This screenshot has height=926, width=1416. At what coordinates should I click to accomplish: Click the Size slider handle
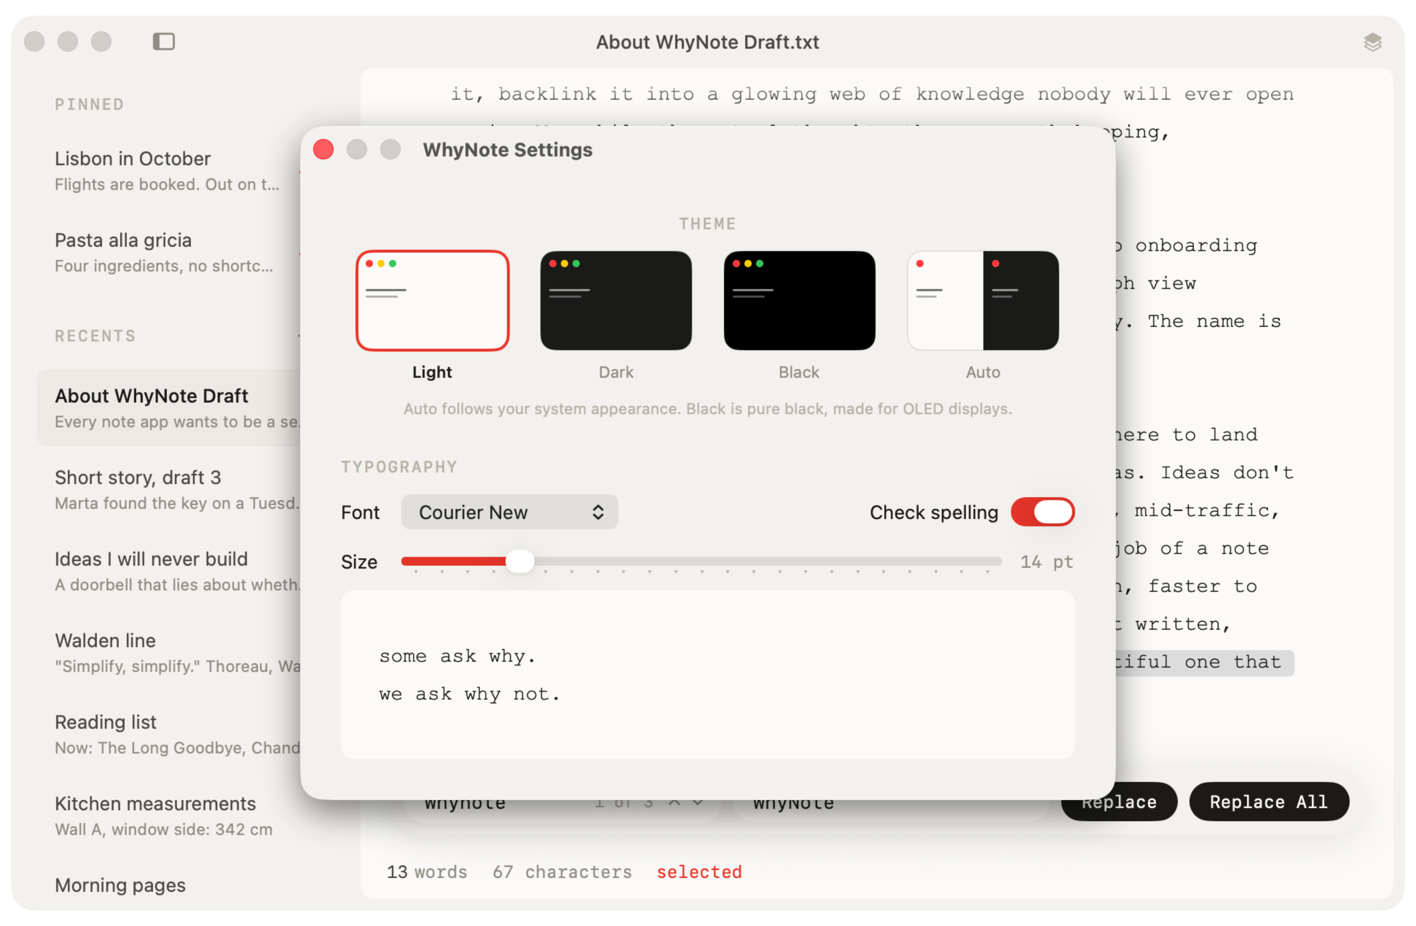coord(520,561)
